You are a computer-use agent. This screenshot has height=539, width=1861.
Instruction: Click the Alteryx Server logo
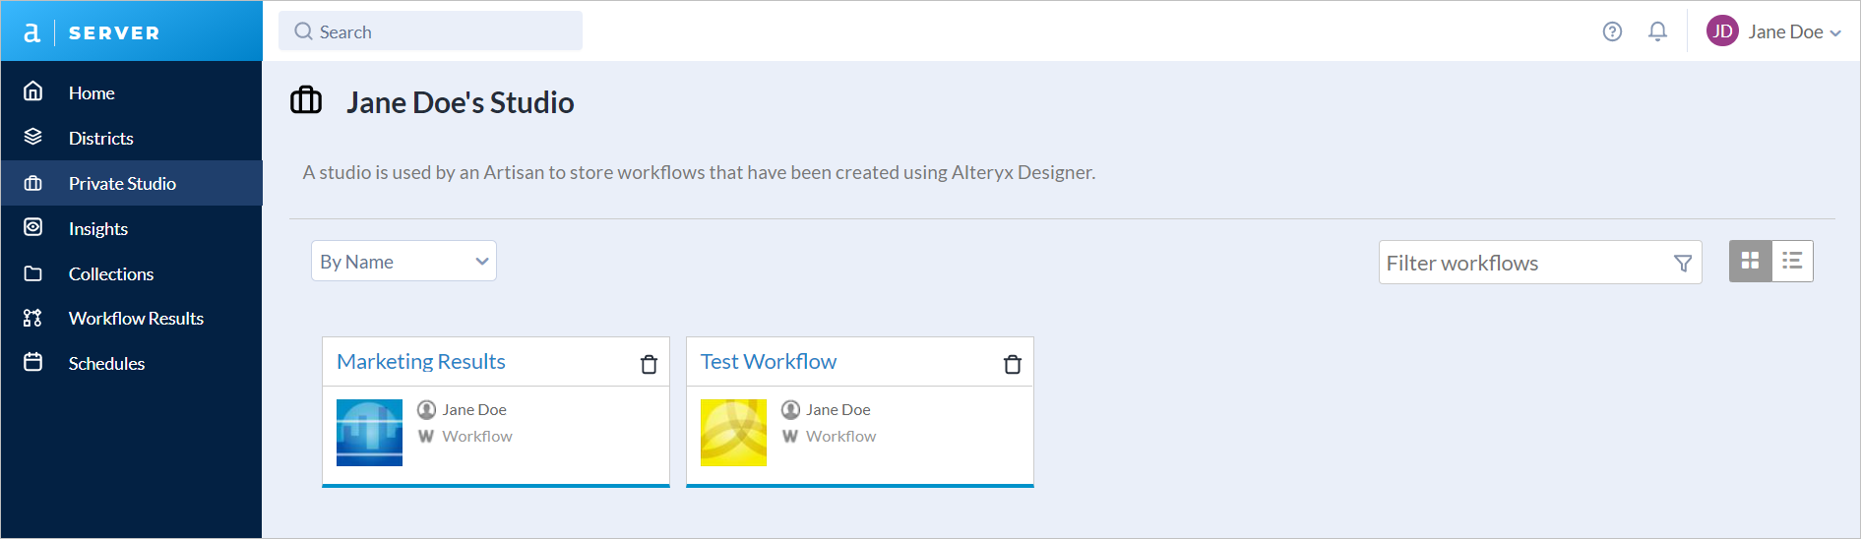coord(92,32)
